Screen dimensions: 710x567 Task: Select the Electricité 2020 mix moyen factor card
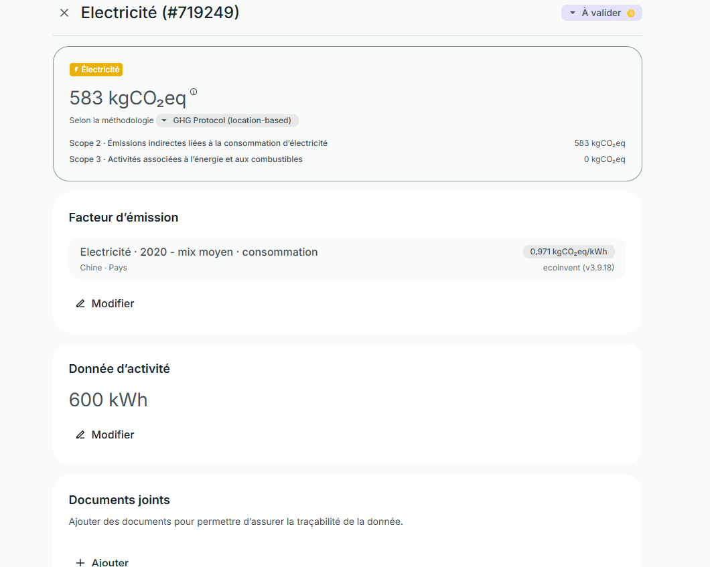[348, 258]
